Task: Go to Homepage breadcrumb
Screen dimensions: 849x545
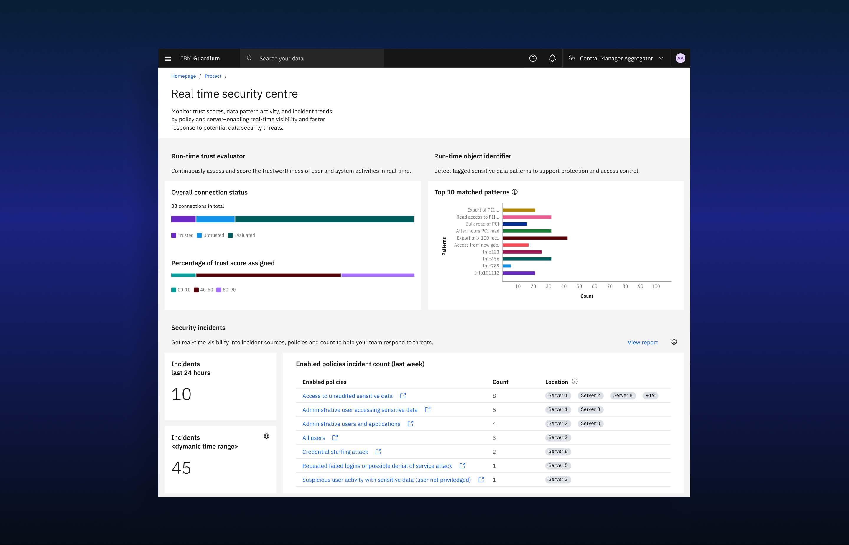Action: point(183,76)
